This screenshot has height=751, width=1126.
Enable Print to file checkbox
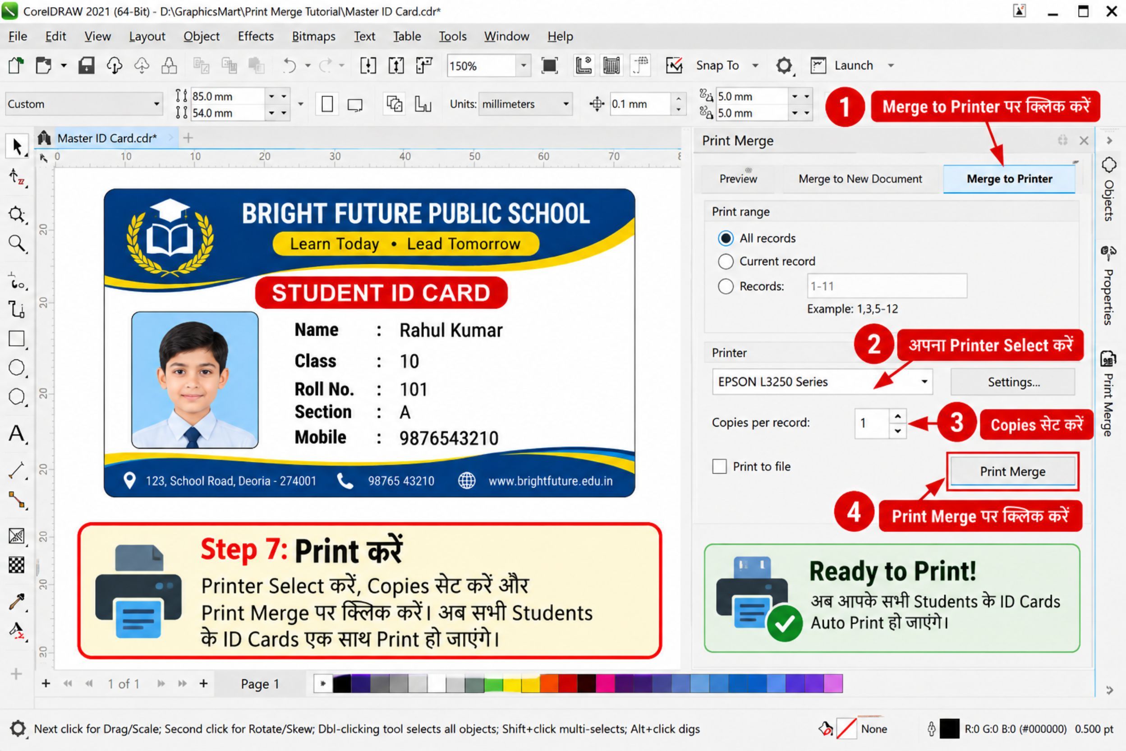pos(719,466)
